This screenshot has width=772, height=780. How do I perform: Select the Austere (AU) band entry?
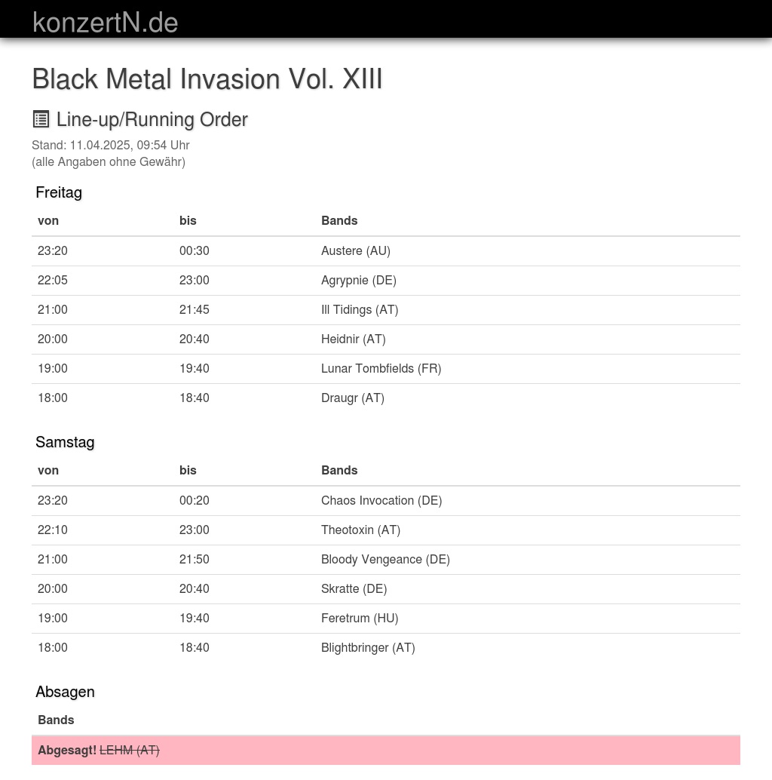point(355,251)
